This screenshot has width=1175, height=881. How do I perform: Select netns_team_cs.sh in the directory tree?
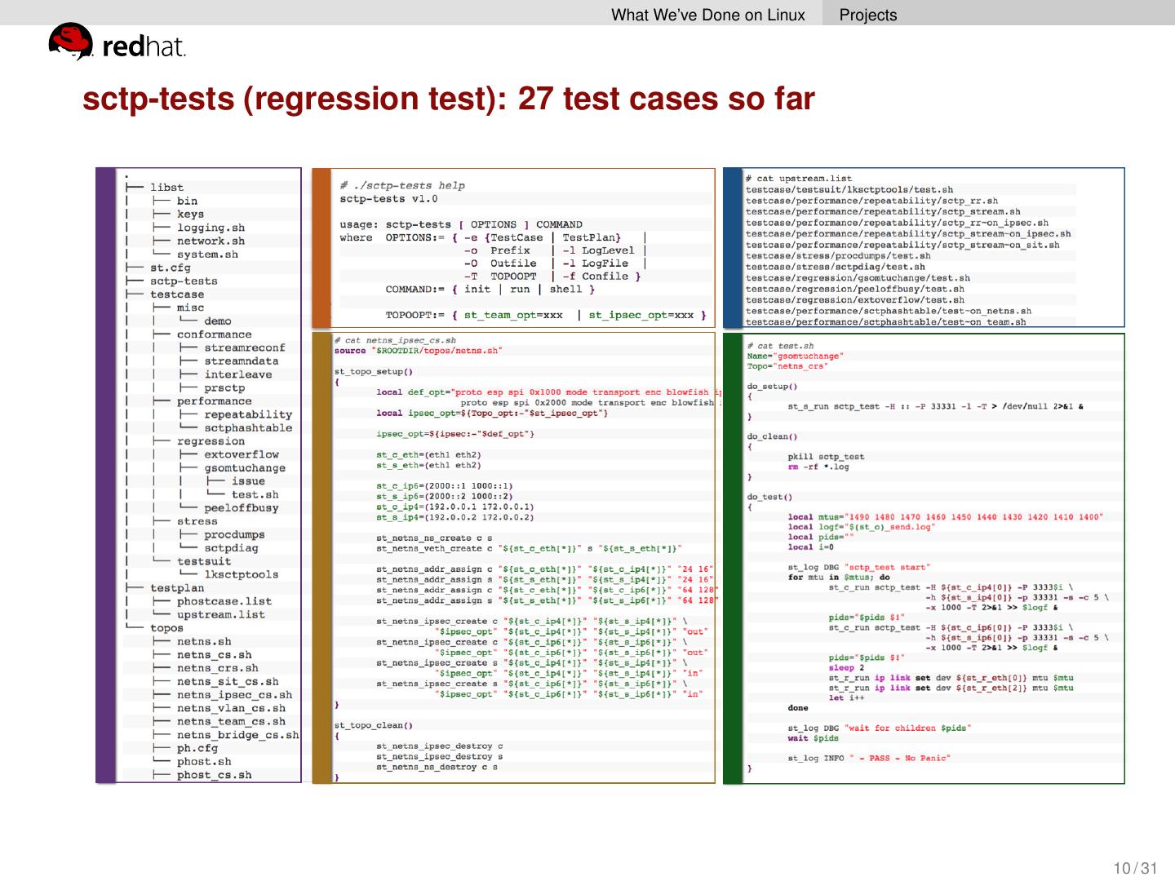click(x=231, y=722)
